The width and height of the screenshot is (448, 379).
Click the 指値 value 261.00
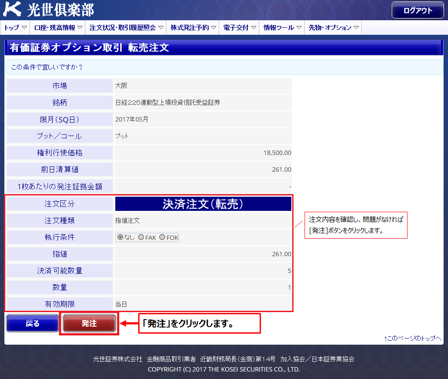tap(281, 254)
